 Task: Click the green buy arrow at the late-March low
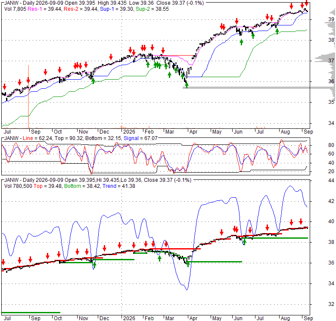coord(187,85)
